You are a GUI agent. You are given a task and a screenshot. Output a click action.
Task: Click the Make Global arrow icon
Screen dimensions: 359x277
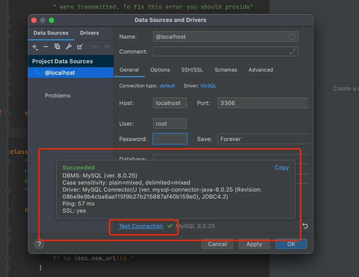(x=80, y=47)
